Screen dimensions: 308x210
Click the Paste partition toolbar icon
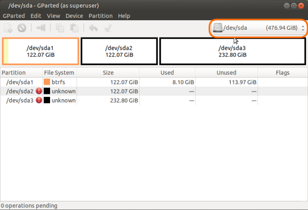[74, 28]
